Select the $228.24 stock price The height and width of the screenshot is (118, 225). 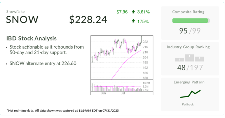[88, 20]
